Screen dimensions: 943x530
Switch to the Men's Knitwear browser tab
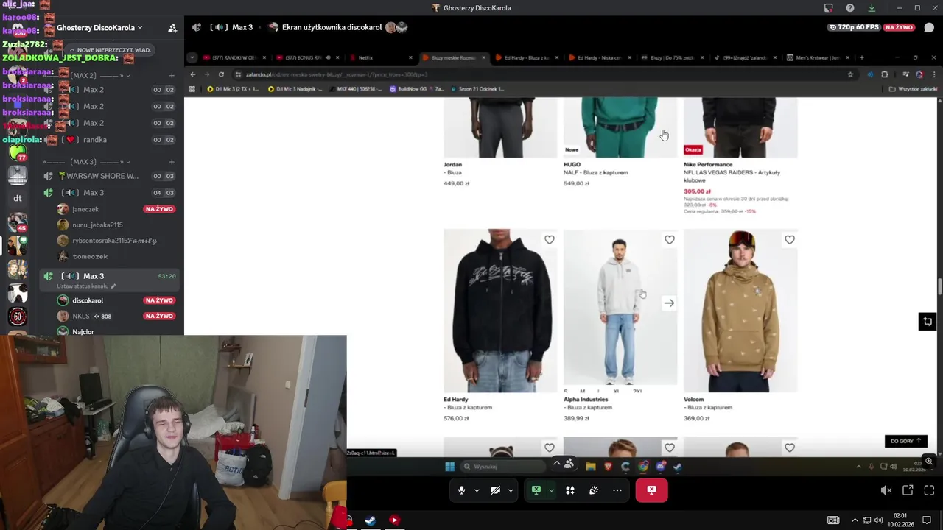pyautogui.click(x=816, y=57)
